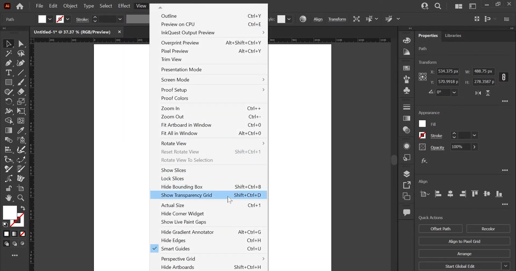
Task: Click Fill color swatch in Appearance
Action: [422, 124]
